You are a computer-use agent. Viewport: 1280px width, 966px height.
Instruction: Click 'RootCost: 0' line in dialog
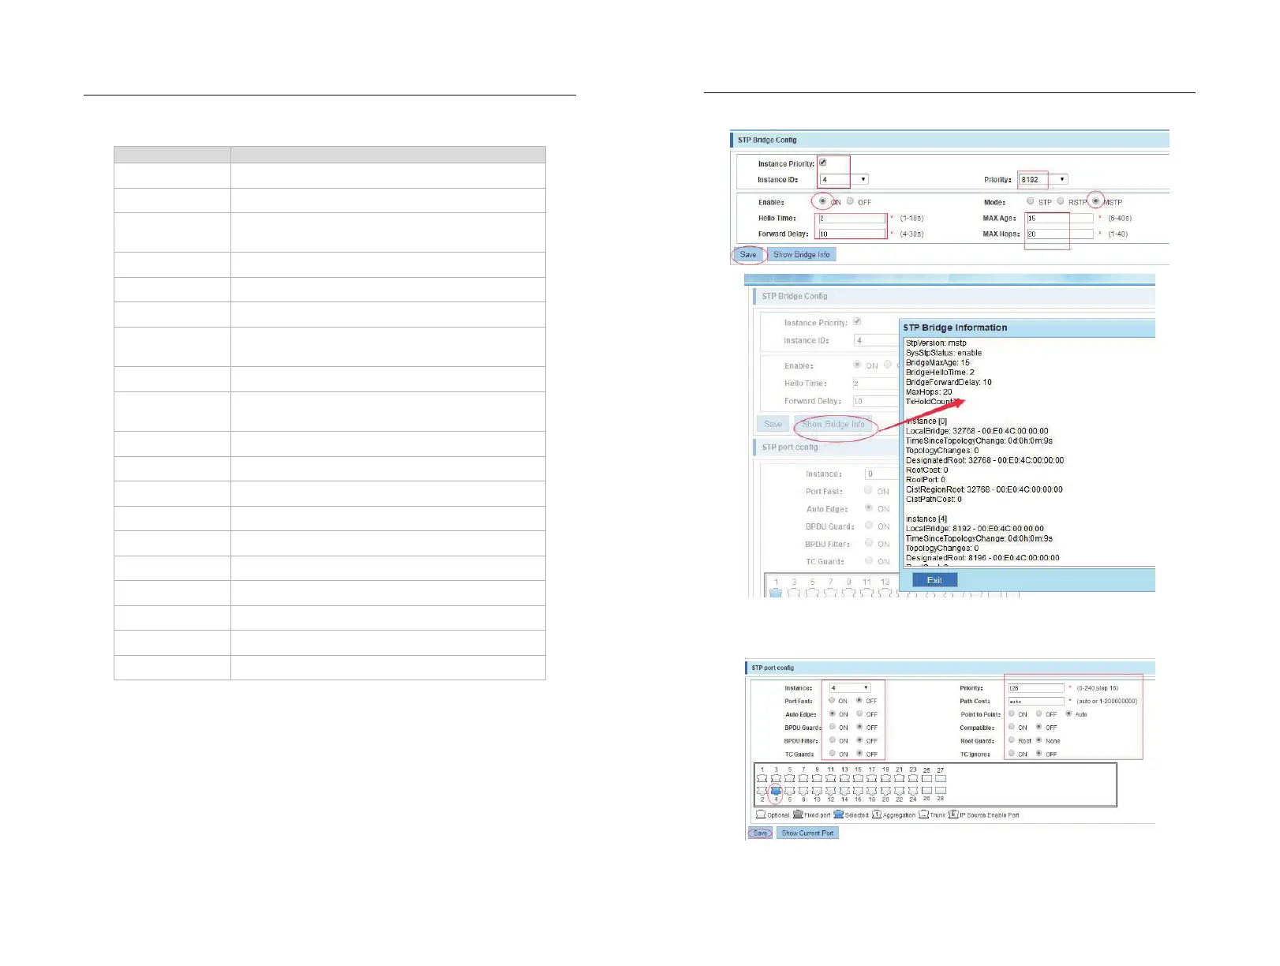(927, 470)
